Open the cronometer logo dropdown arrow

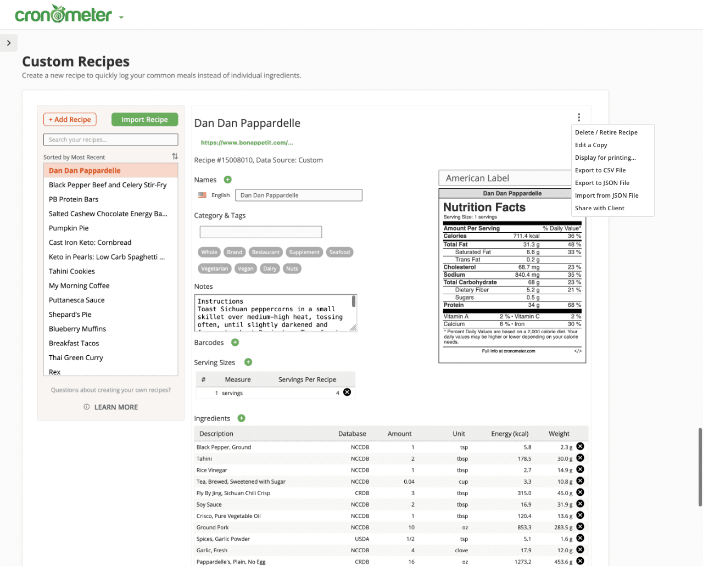[x=121, y=15]
